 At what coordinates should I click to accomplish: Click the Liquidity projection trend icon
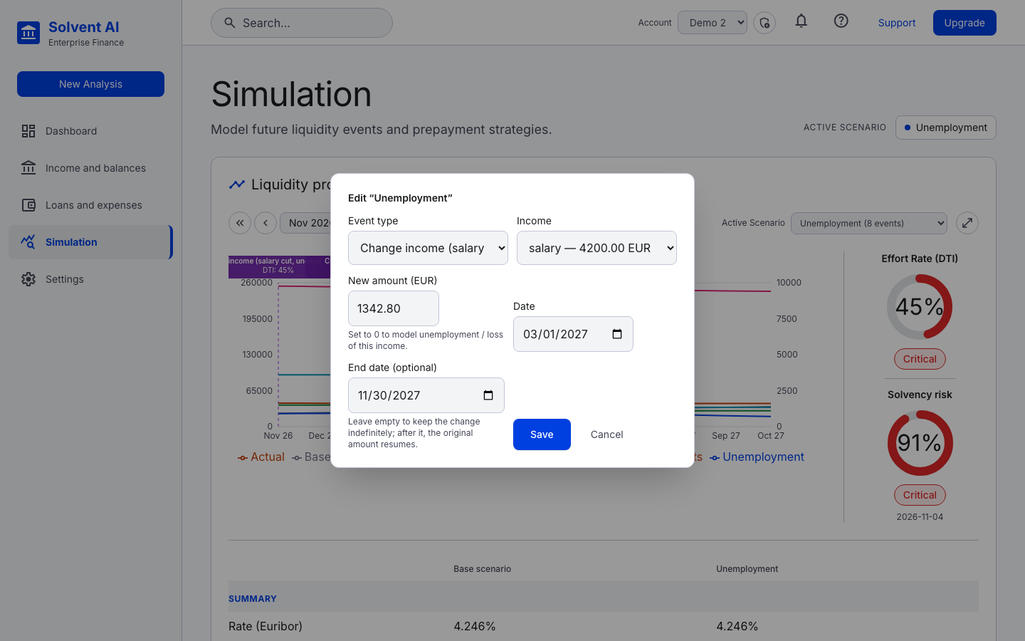pyautogui.click(x=237, y=184)
